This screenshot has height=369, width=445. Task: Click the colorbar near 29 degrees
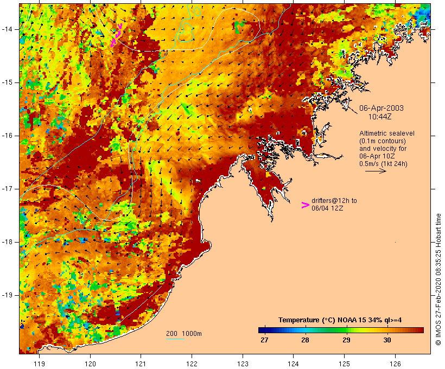pos(346,330)
